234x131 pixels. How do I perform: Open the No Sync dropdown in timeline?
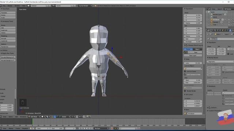coord(101,128)
